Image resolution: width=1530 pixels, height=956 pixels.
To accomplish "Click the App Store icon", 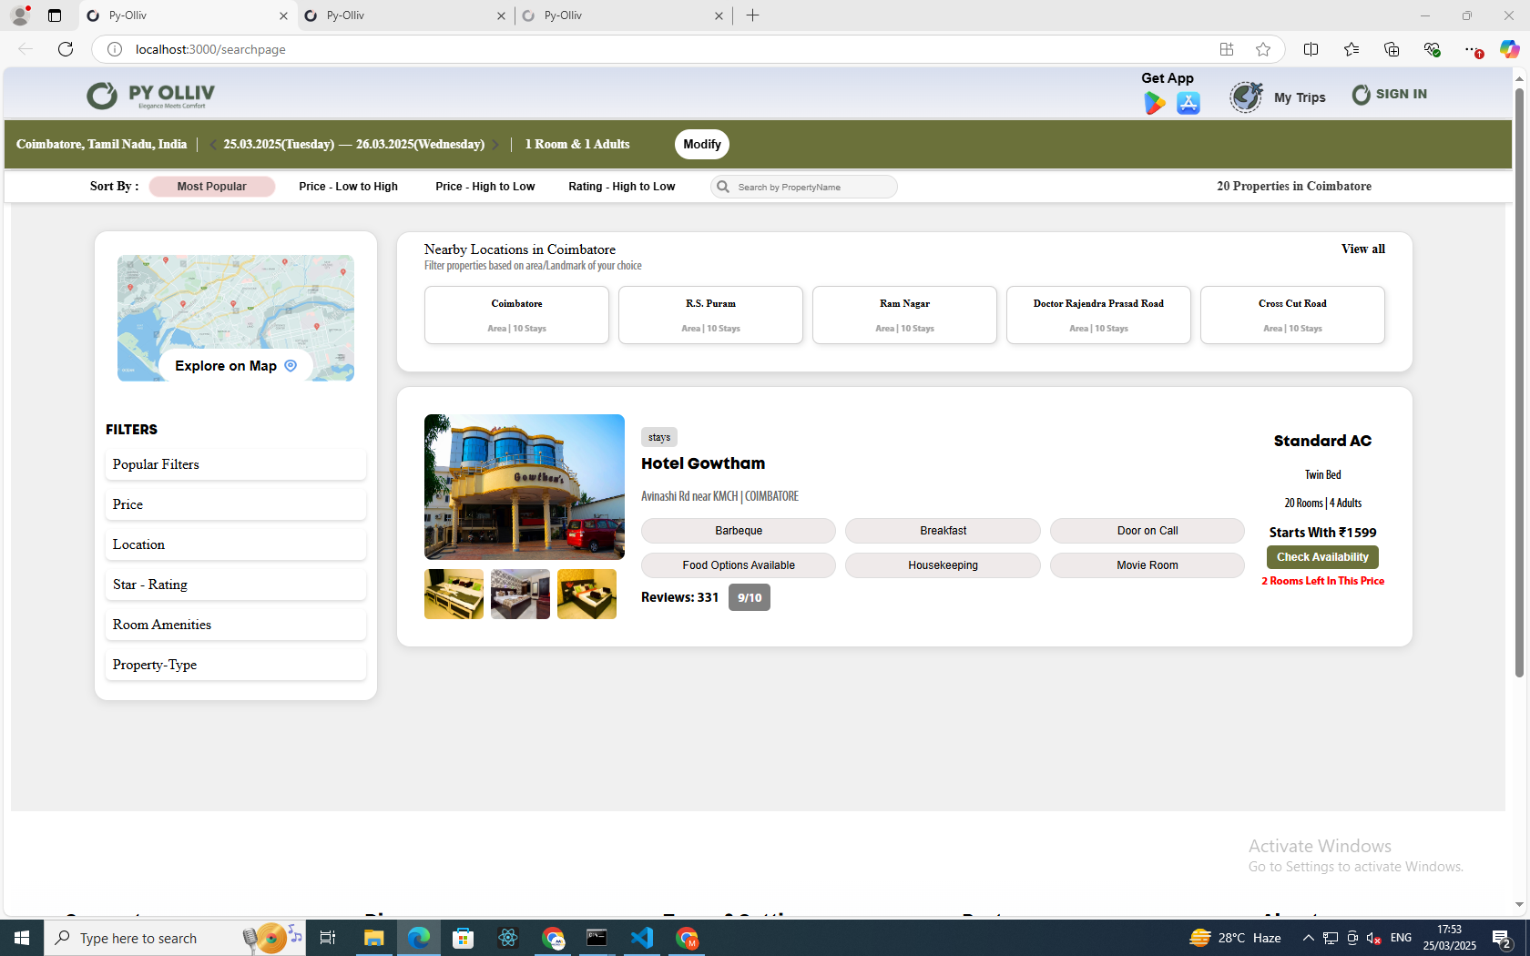I will coord(1188,104).
